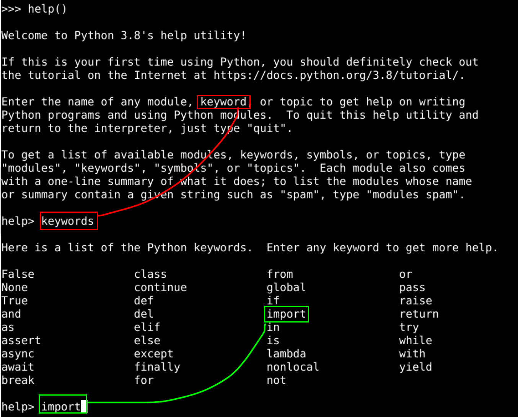Screen dimensions: 518x417
Task: Click the keyword "or" in the keyword list
Action: click(406, 275)
